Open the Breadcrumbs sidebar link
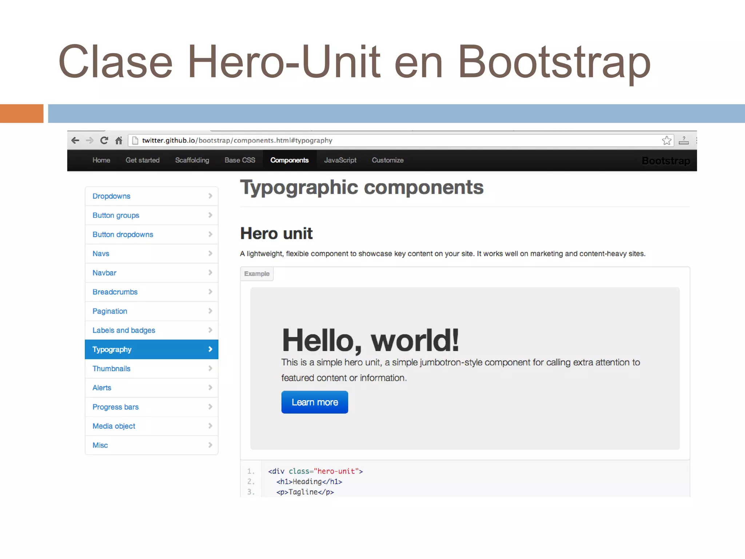This screenshot has height=559, width=745. [151, 292]
